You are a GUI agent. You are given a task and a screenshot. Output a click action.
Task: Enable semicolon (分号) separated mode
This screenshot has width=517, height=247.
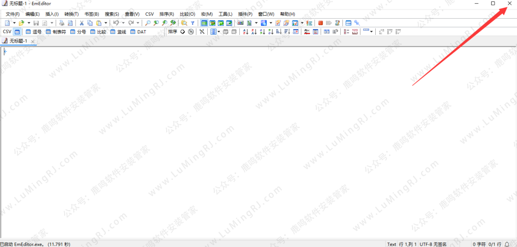78,32
